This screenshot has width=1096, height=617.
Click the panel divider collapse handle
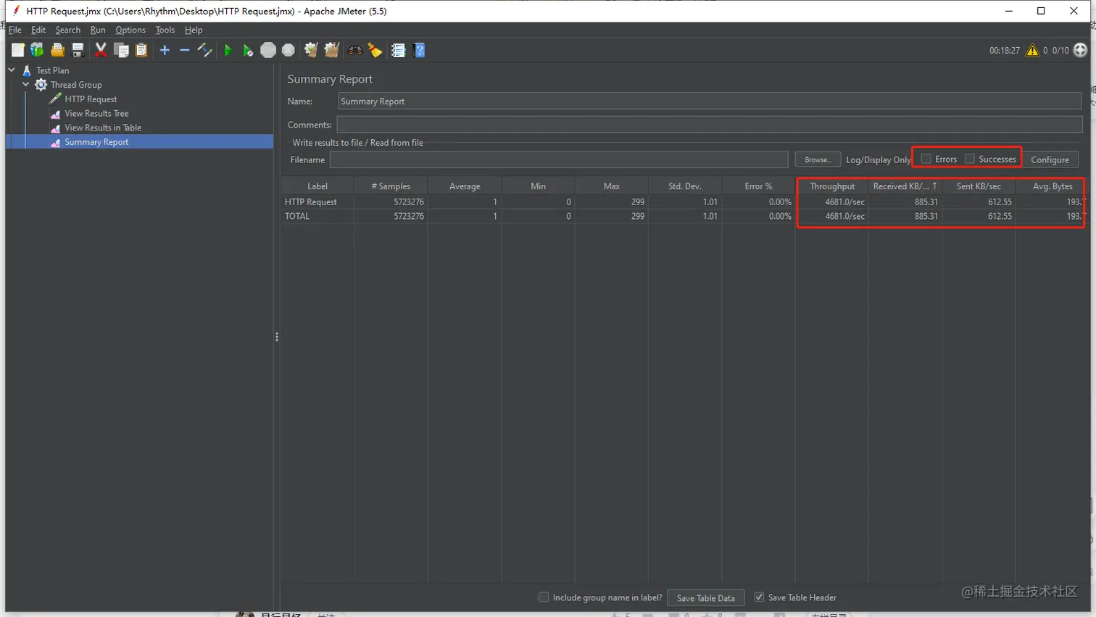277,336
